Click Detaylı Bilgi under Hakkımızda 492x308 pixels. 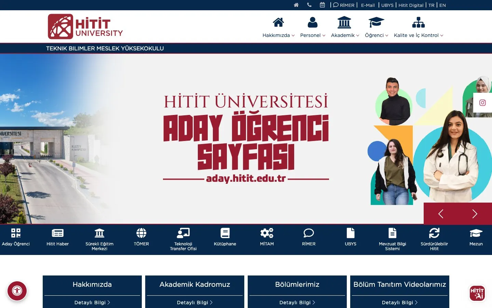92,303
